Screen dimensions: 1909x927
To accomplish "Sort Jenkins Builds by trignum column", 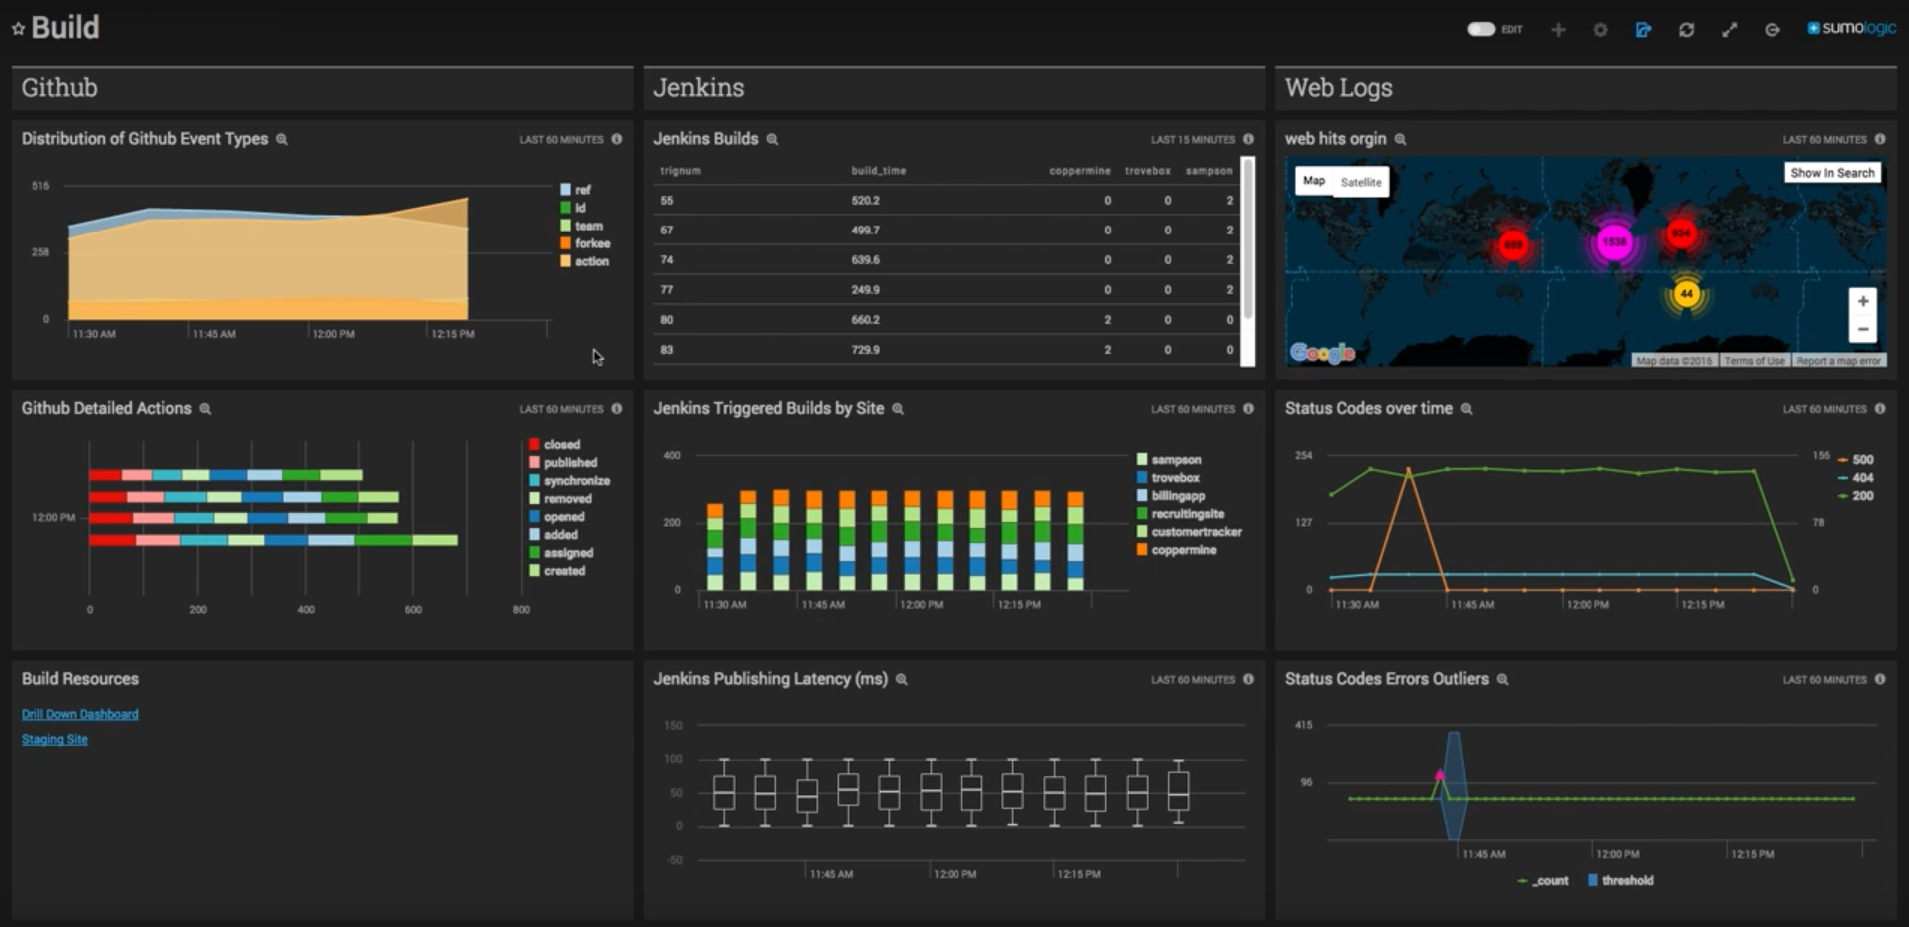I will (x=680, y=171).
